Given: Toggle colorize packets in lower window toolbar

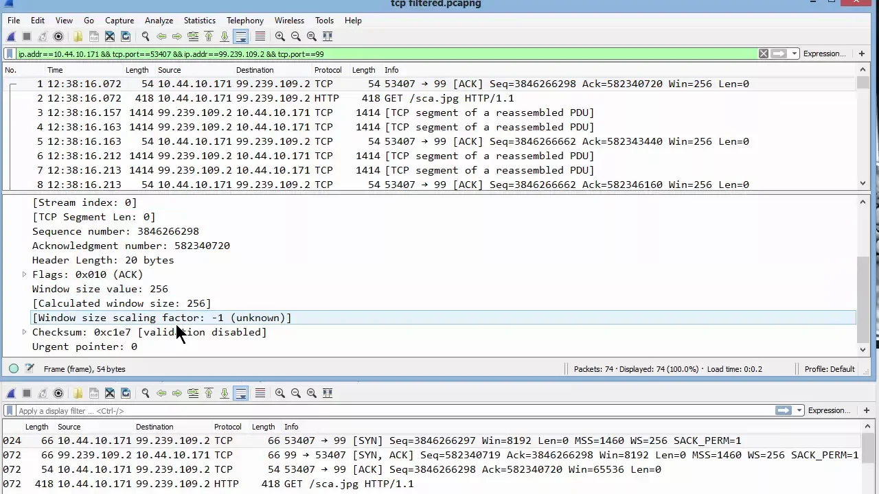Looking at the screenshot, I should (260, 393).
